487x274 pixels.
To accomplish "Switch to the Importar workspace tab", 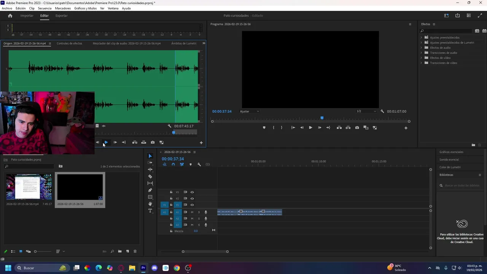I will pyautogui.click(x=27, y=16).
